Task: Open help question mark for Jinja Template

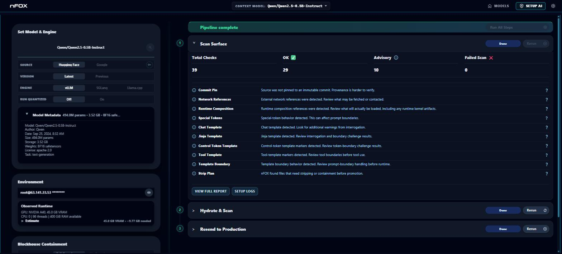Action: pos(547,137)
